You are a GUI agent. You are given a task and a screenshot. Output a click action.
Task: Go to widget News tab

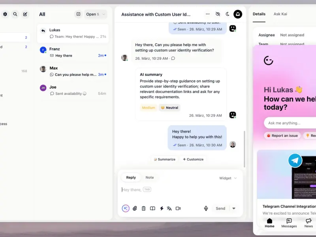click(308, 223)
